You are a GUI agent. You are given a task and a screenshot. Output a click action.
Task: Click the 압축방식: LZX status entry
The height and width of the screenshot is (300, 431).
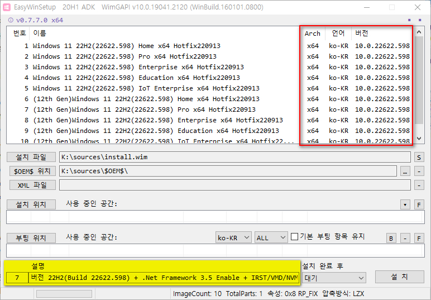[343, 294]
